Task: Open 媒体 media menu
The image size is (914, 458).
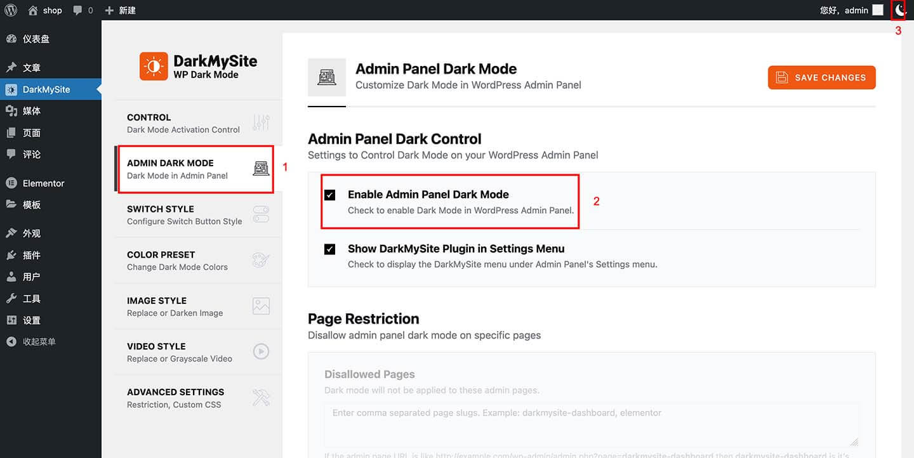Action: pos(51,111)
